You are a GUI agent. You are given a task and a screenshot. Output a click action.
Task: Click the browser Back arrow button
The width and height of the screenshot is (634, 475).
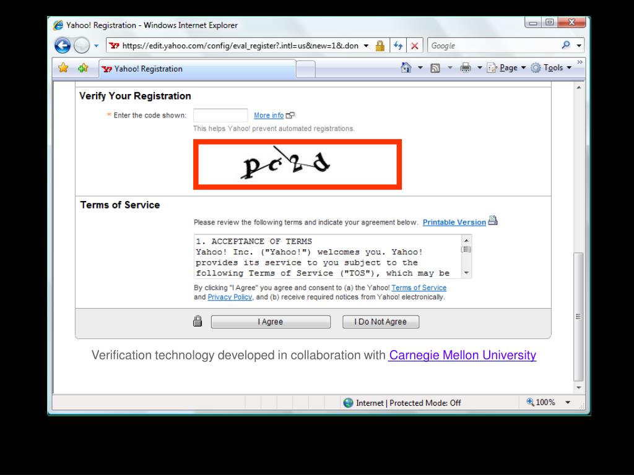63,45
